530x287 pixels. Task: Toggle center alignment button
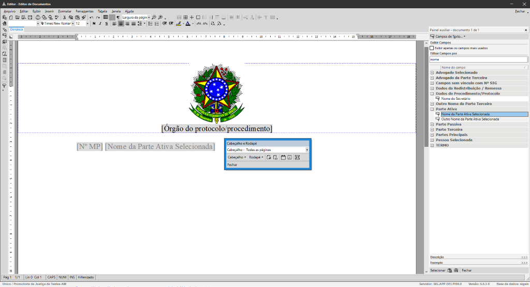click(121, 24)
